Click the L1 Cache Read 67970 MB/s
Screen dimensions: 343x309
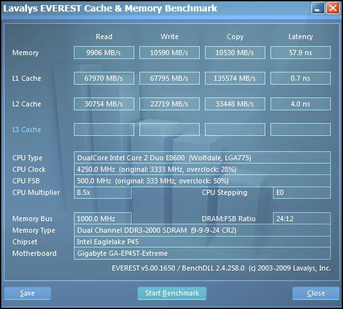tap(104, 78)
